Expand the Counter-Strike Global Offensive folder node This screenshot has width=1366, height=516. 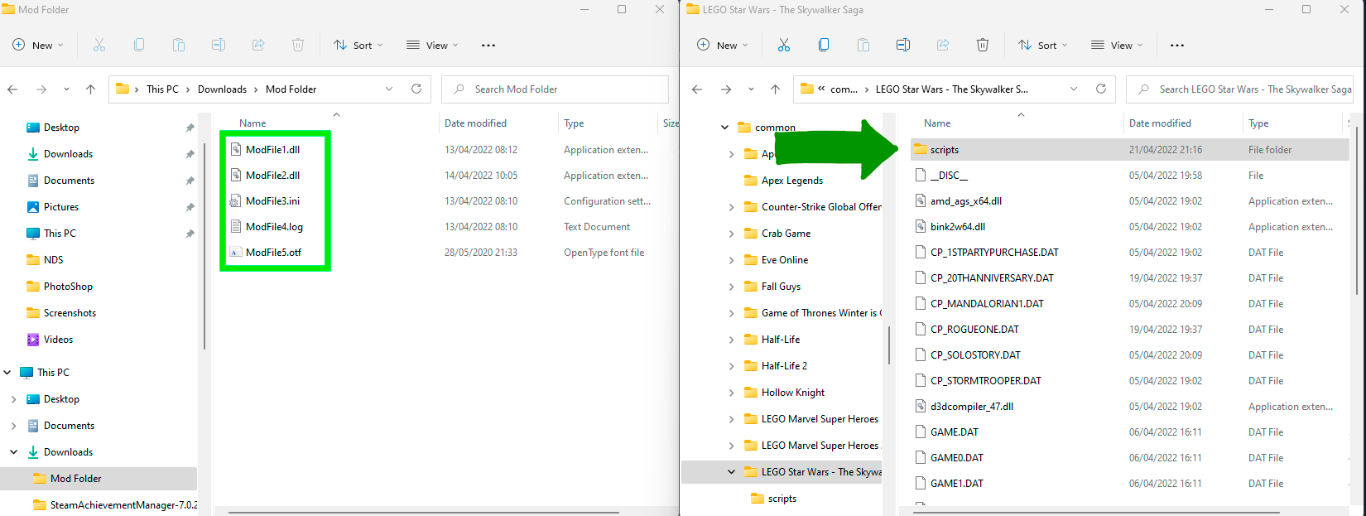pyautogui.click(x=731, y=207)
